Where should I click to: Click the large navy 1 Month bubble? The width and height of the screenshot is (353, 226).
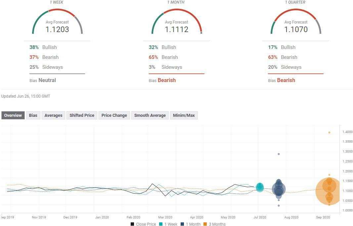click(279, 189)
